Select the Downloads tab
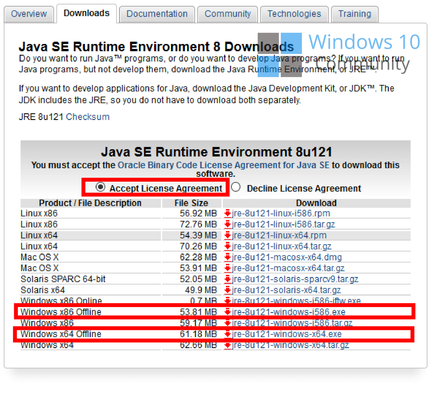This screenshot has height=397, width=434. [87, 13]
